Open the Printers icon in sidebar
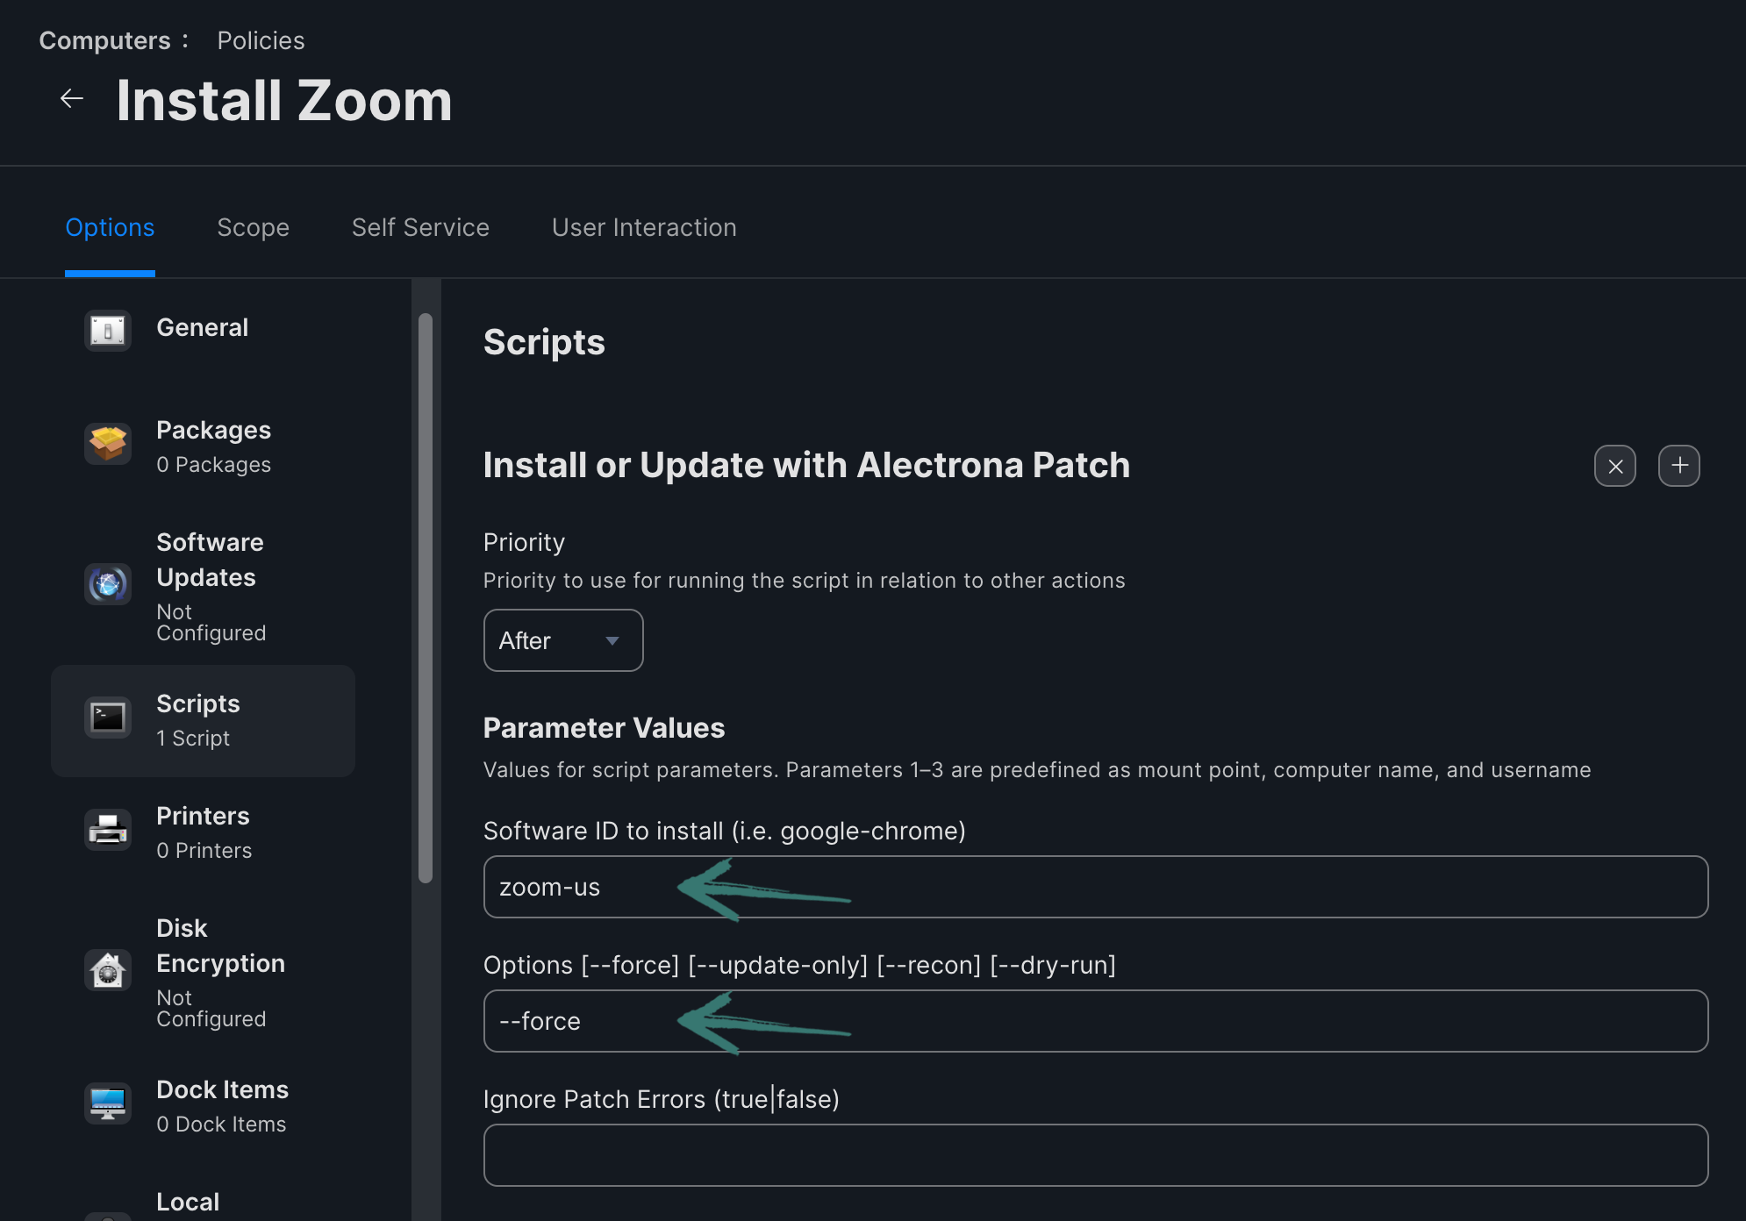The image size is (1746, 1221). [x=108, y=830]
